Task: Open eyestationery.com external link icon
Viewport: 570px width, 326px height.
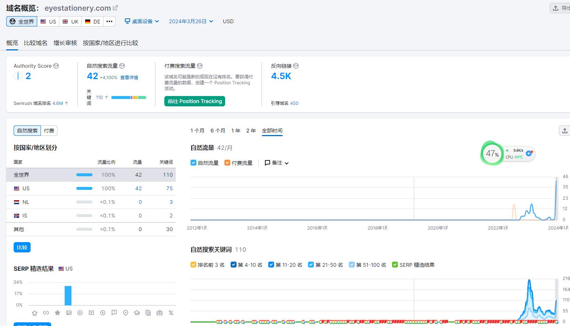Action: pos(115,8)
